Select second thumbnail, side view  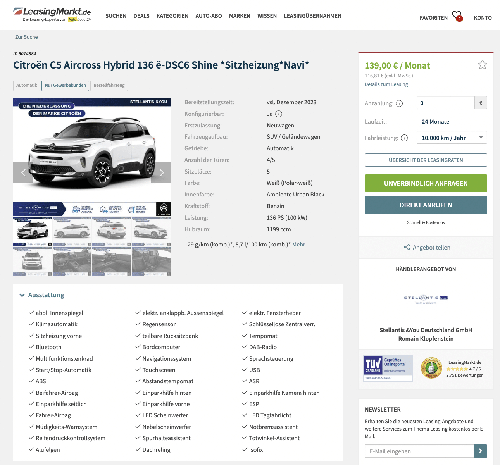pyautogui.click(x=72, y=232)
